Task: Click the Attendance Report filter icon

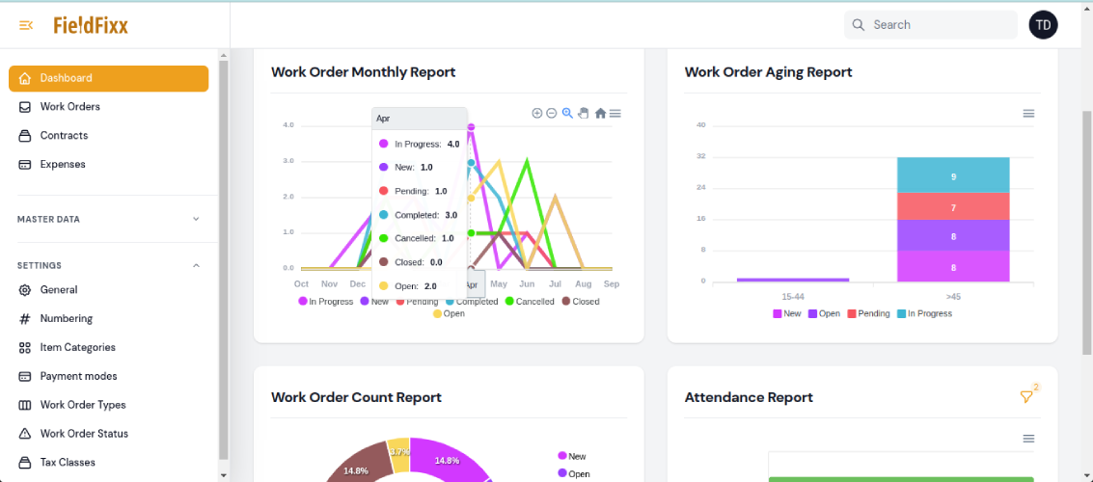Action: 1026,397
